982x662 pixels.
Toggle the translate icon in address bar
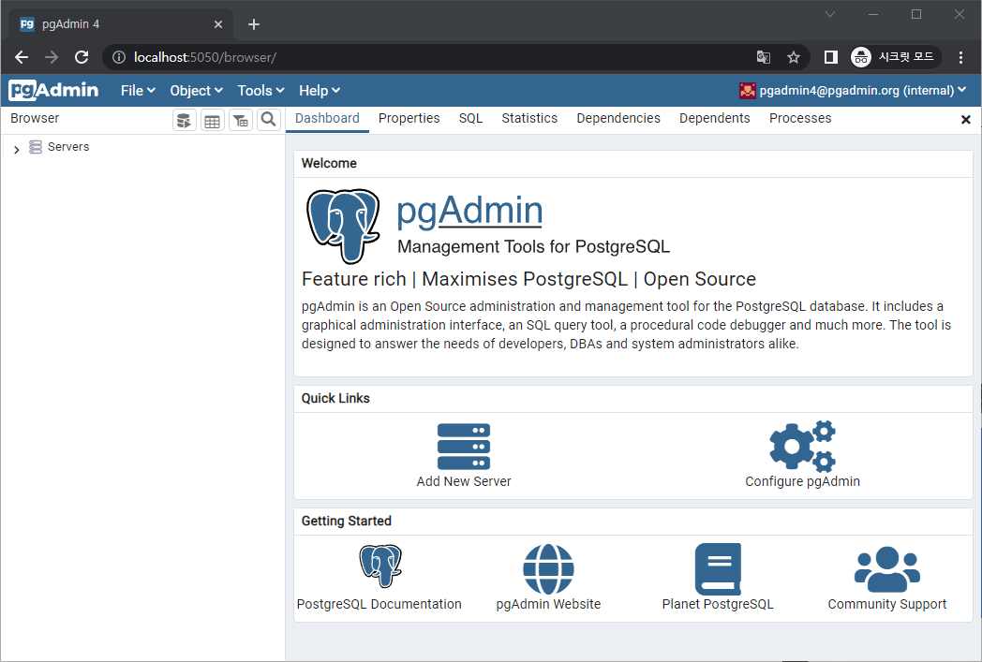pos(764,57)
